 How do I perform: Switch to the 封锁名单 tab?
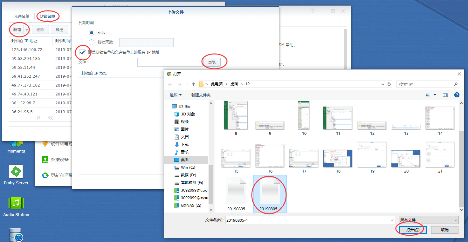click(x=47, y=16)
